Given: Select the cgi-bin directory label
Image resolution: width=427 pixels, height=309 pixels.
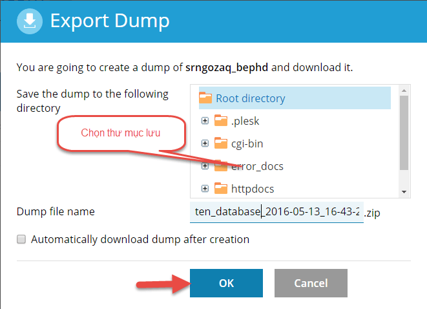Looking at the screenshot, I should 247,144.
